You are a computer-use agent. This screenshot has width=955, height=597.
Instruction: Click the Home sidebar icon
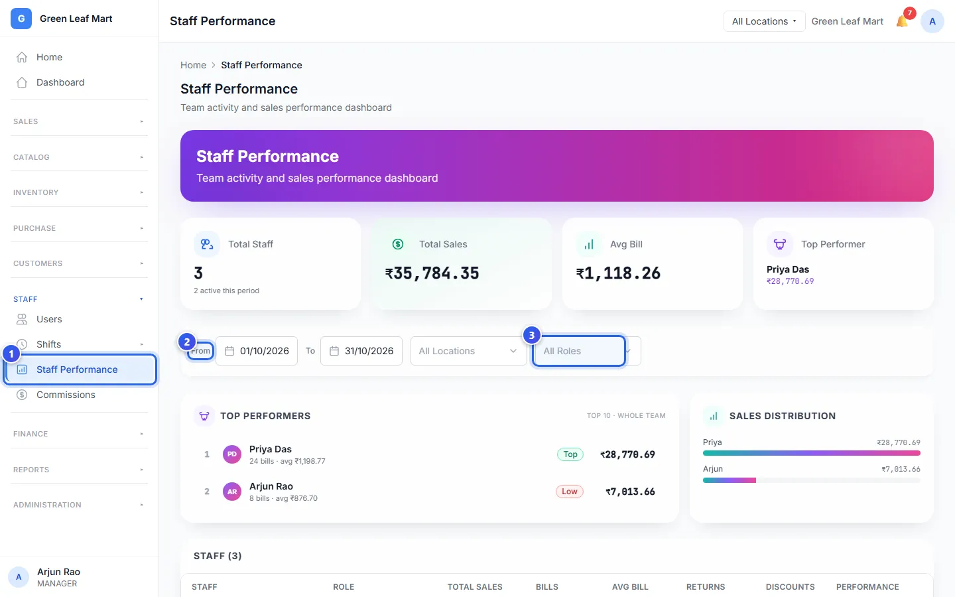point(22,57)
